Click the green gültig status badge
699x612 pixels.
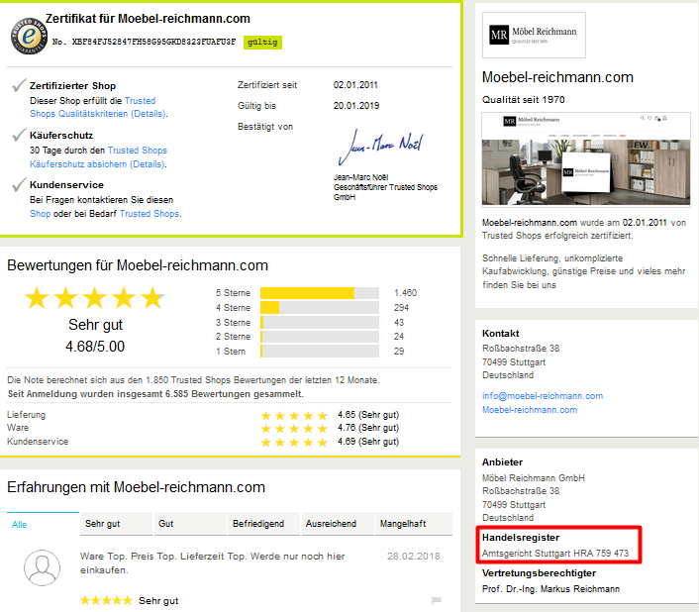click(262, 42)
